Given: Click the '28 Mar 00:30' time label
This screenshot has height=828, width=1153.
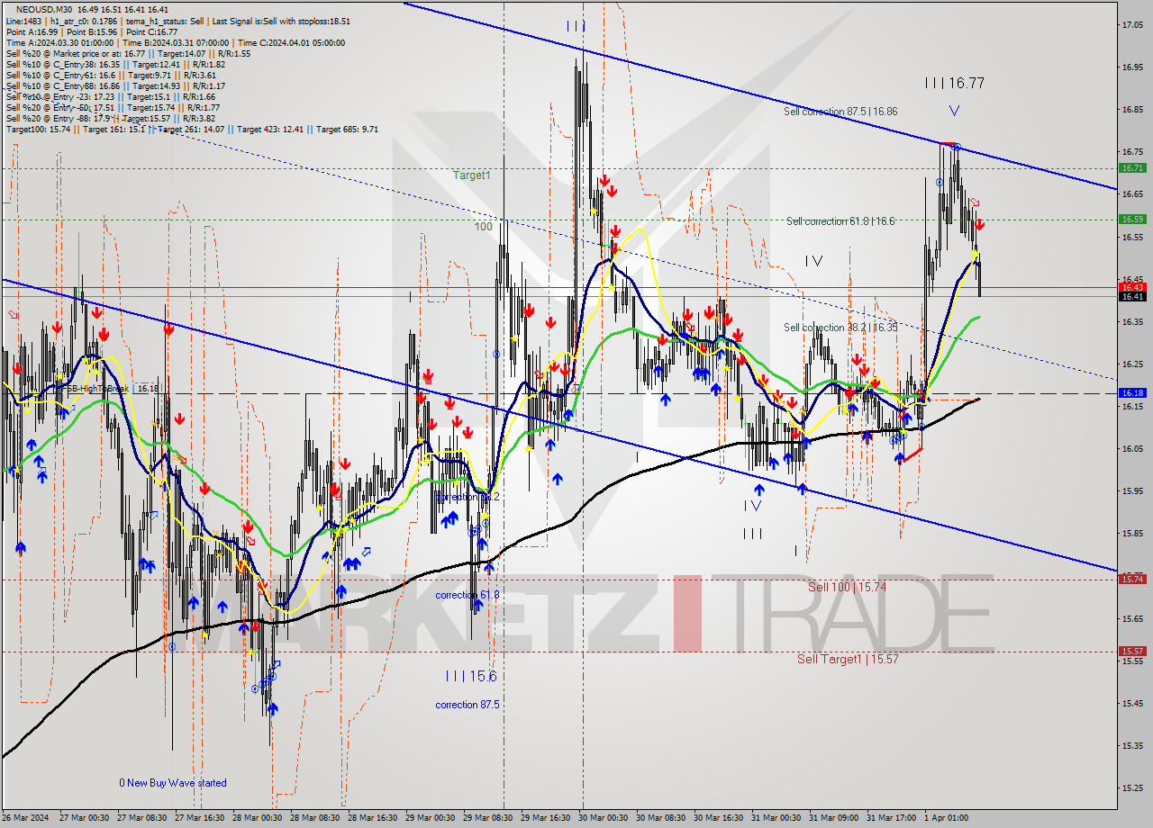Looking at the screenshot, I should tap(258, 818).
